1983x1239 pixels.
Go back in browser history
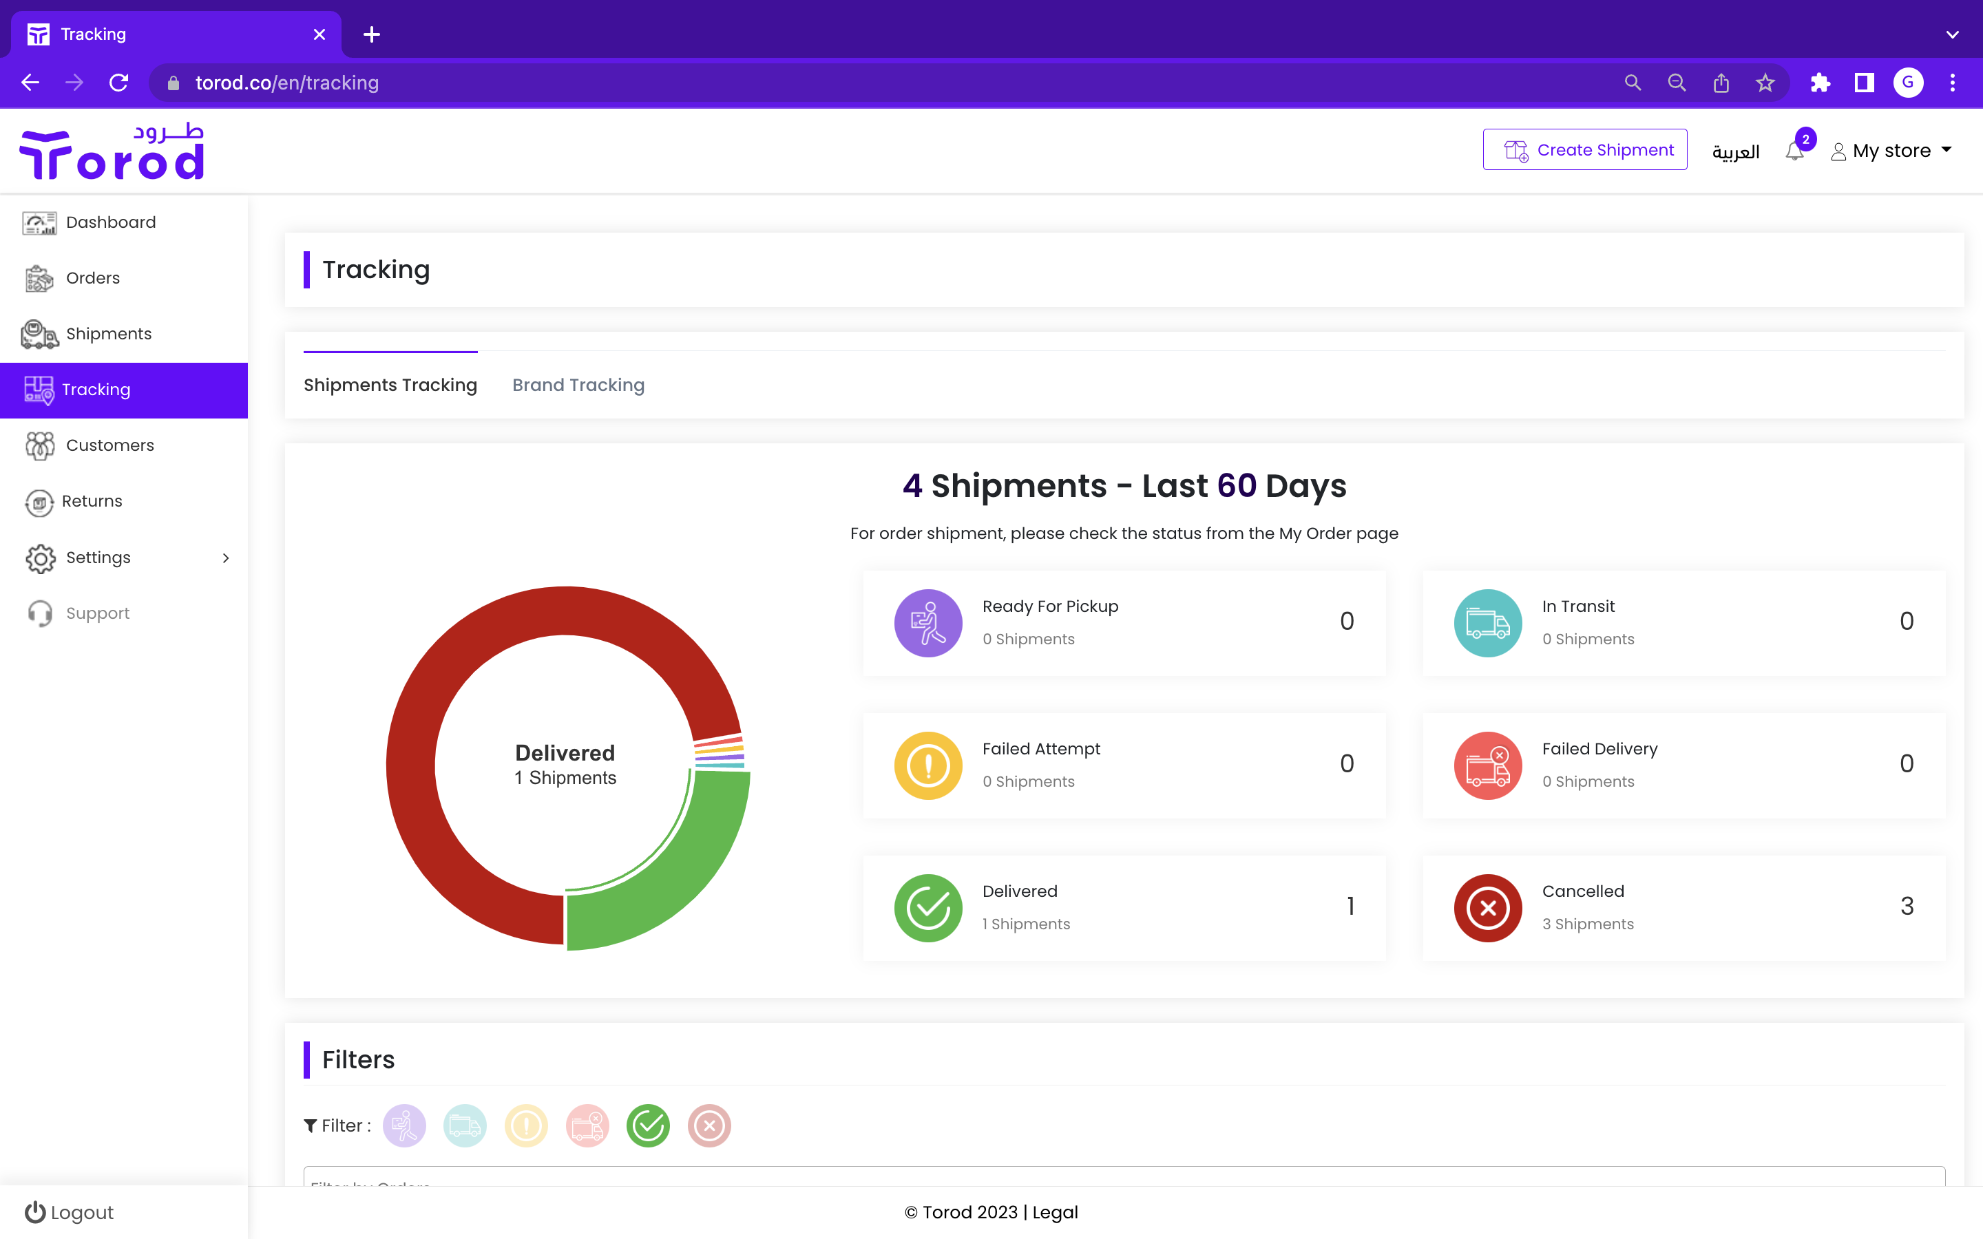tap(30, 83)
